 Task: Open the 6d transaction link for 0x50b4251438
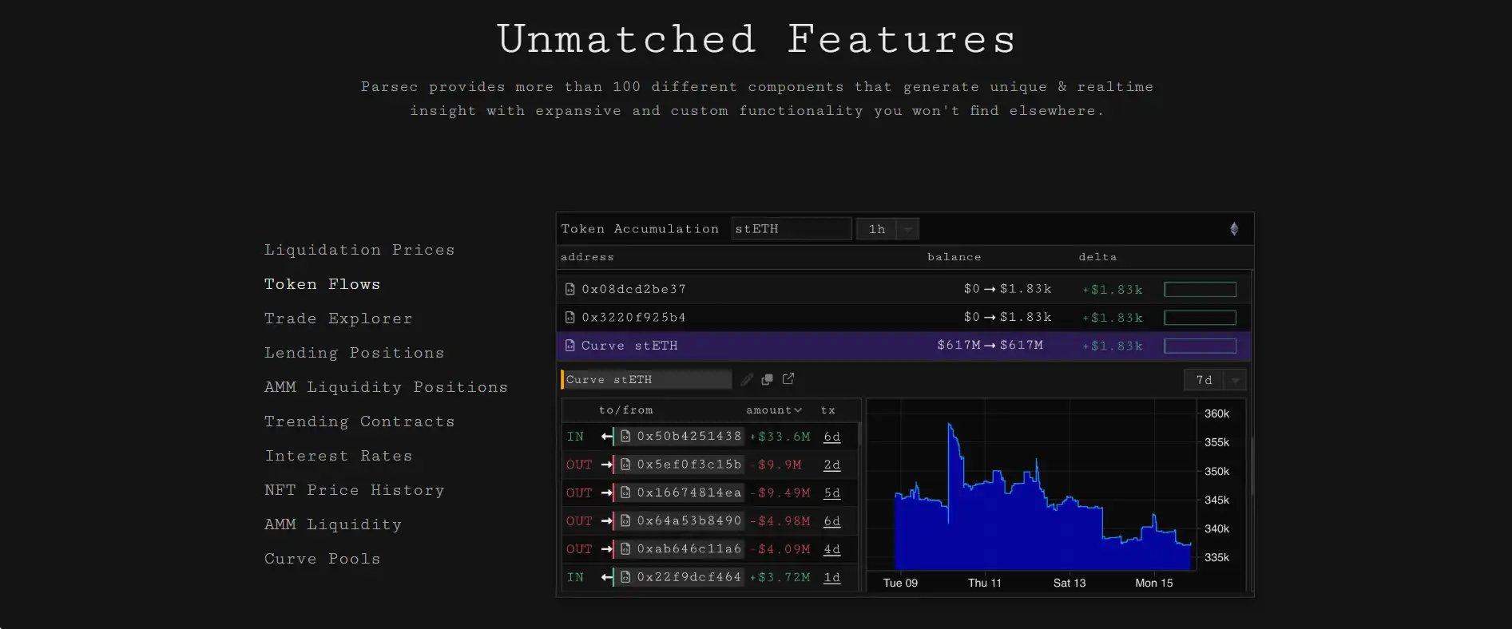831,437
